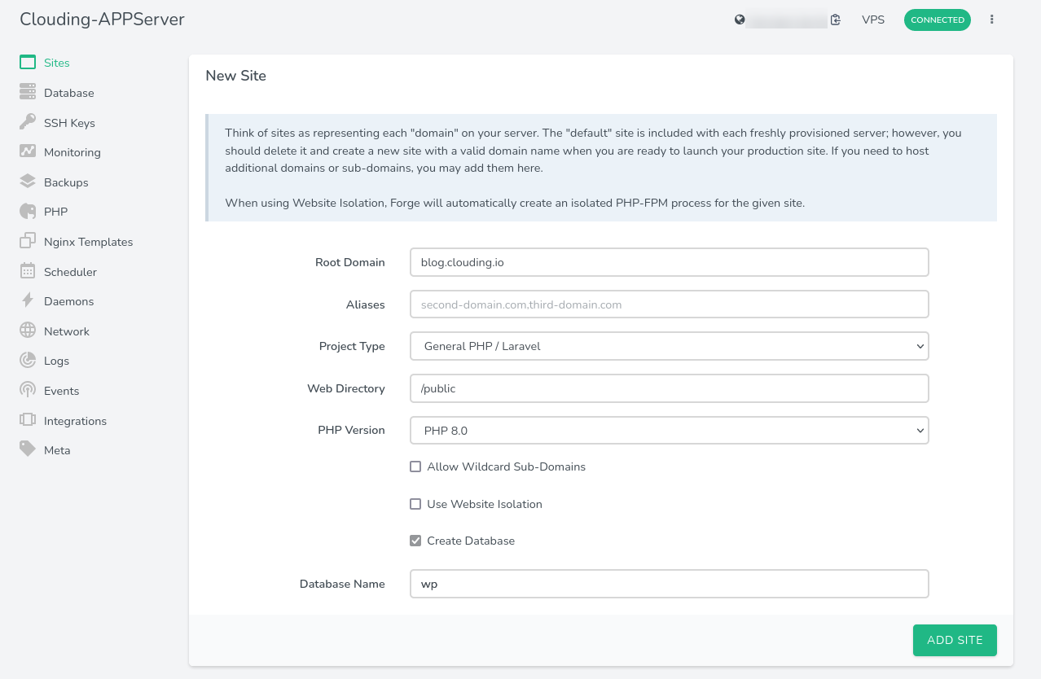Click the Network globe icon in sidebar
This screenshot has width=1041, height=679.
pos(28,331)
